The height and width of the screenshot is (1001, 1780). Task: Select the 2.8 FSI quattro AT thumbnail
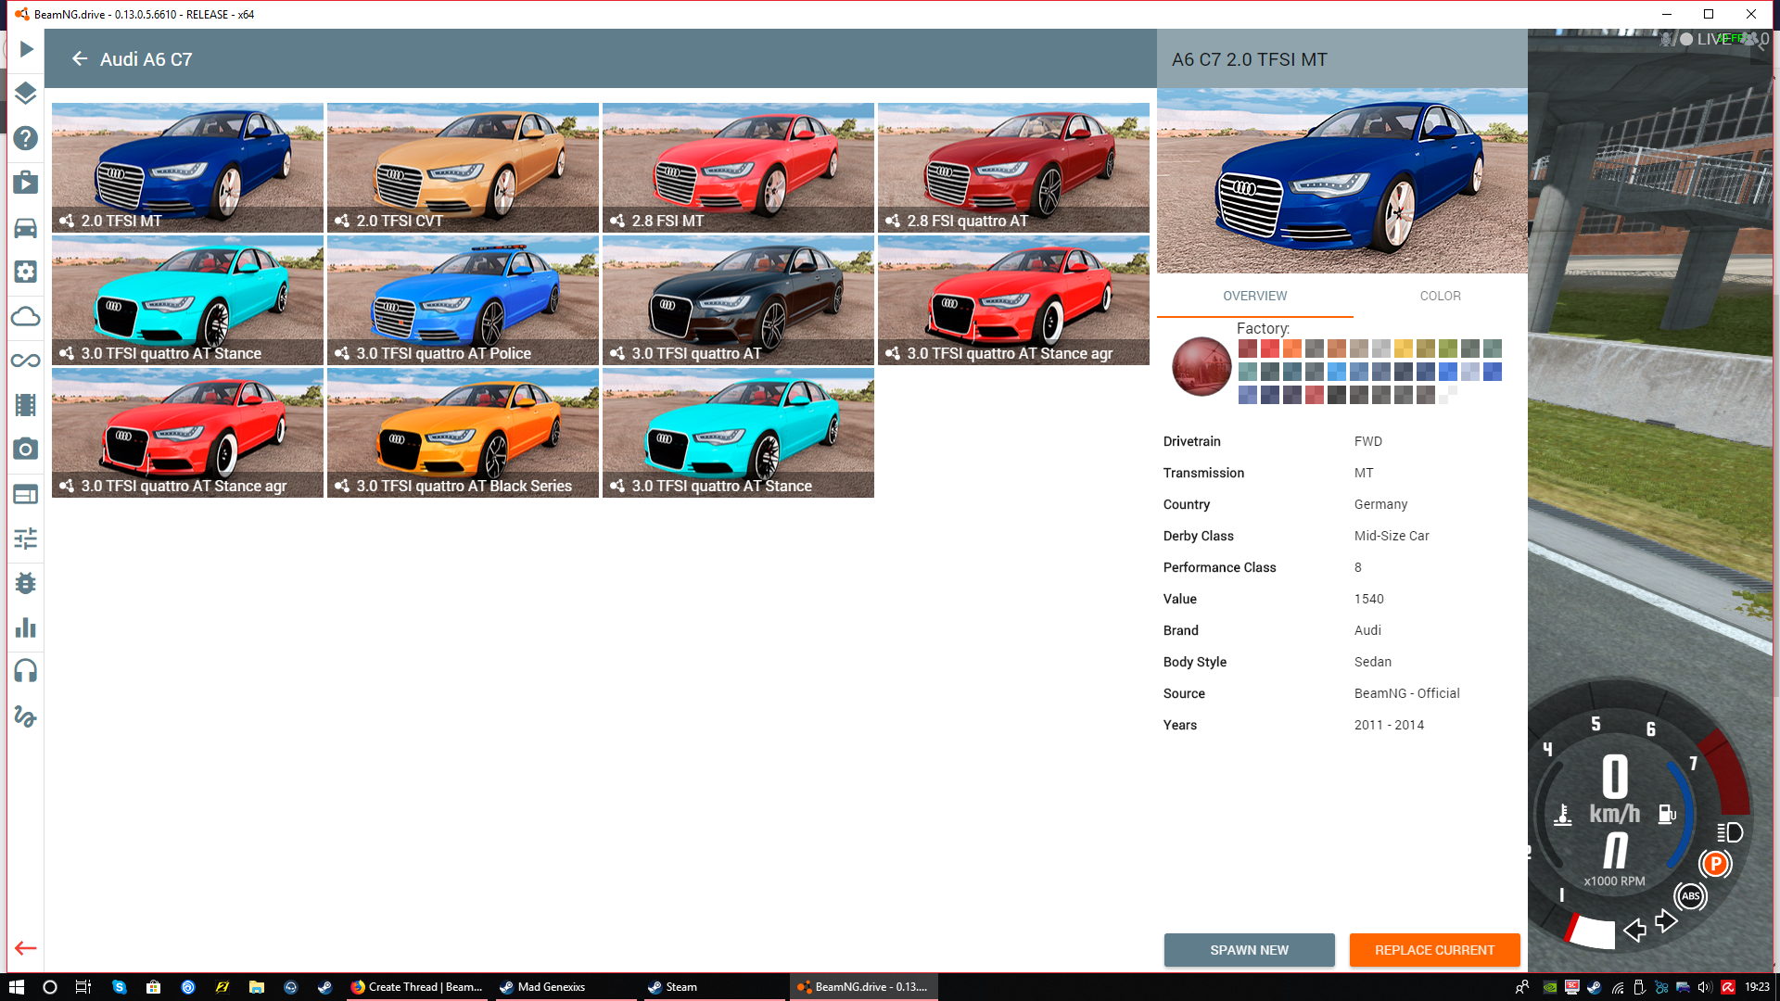[x=1013, y=168]
